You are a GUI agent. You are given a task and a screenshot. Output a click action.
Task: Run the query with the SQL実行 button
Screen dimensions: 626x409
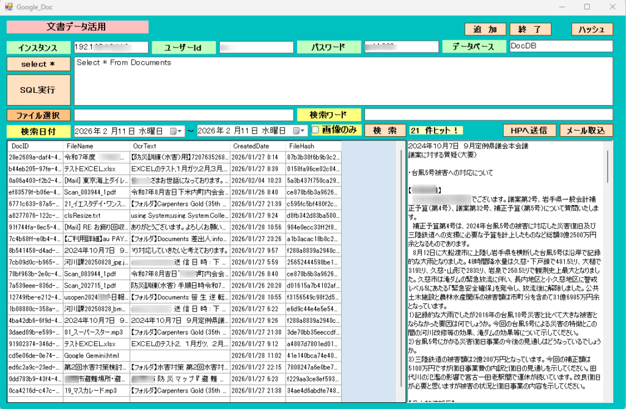(39, 90)
